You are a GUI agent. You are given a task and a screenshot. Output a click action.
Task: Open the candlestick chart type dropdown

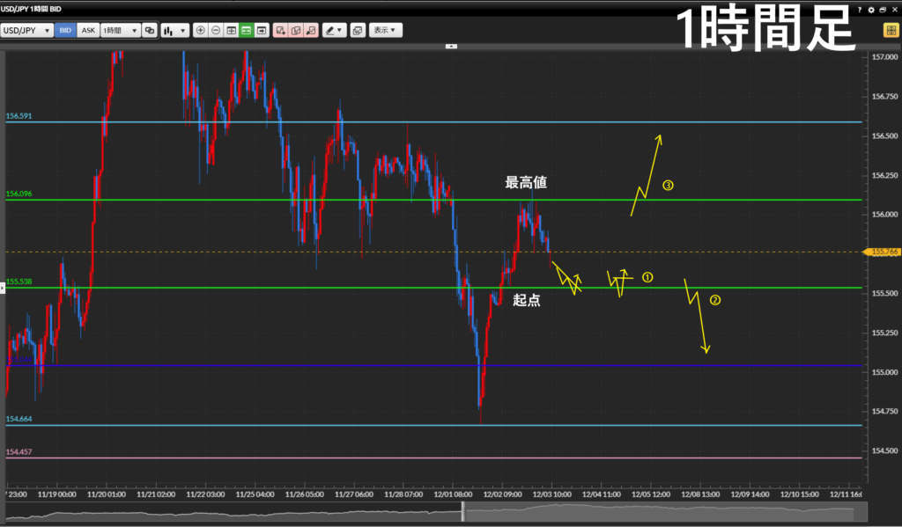click(x=174, y=30)
